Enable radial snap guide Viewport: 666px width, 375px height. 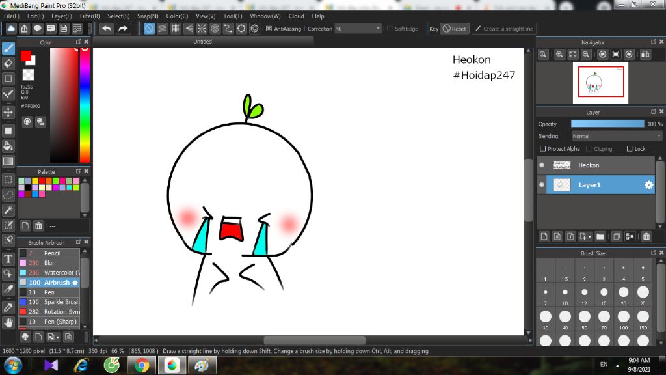tap(202, 29)
